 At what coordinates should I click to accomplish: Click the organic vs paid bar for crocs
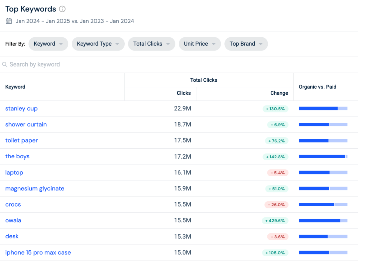pyautogui.click(x=323, y=205)
